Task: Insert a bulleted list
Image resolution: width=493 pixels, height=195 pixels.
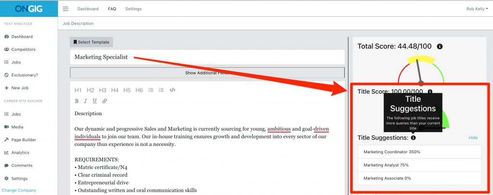Action: (x=151, y=90)
